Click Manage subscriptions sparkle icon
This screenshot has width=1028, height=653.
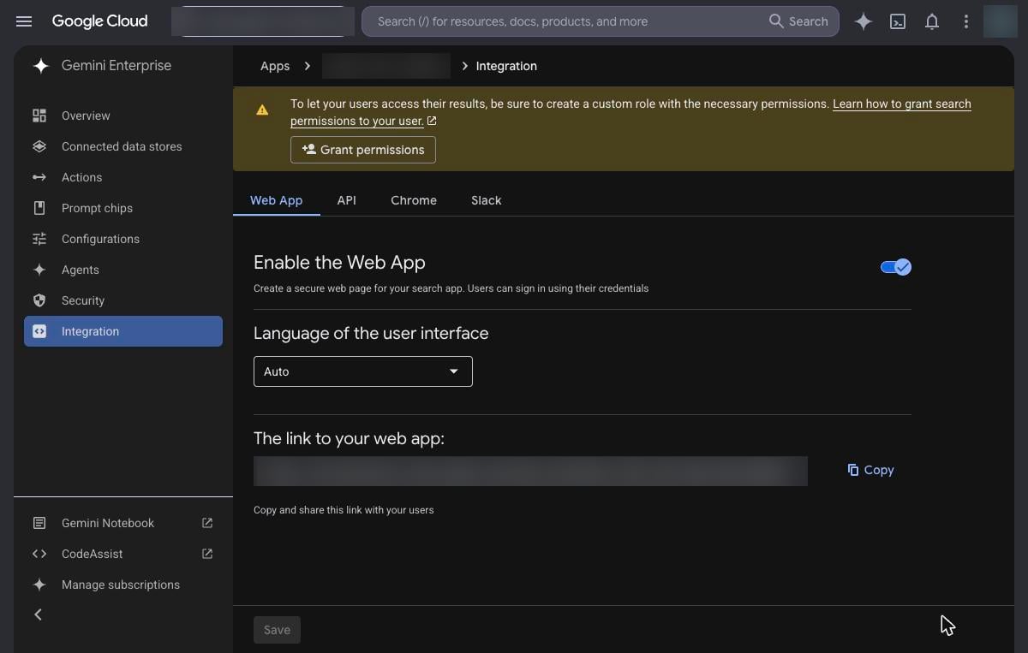point(39,585)
